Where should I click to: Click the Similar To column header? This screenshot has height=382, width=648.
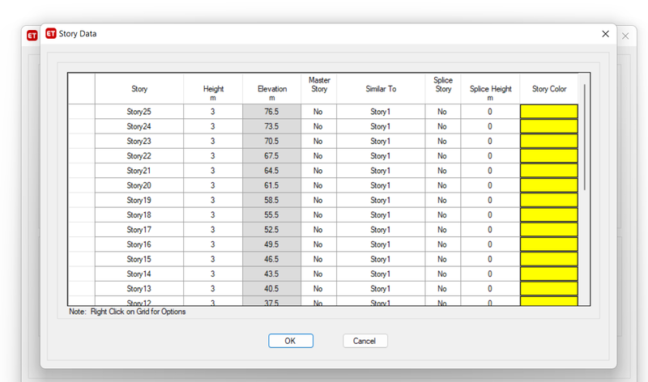pos(381,89)
